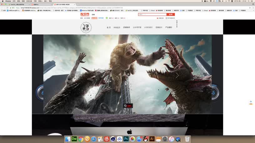Open the Trash in the Dock
Image resolution: width=255 pixels, height=143 pixels.
[x=187, y=139]
